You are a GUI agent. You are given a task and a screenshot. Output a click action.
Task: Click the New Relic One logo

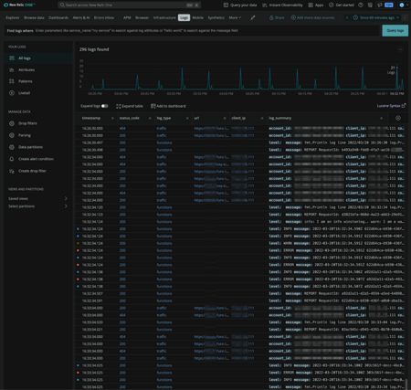pyautogui.click(x=19, y=5)
